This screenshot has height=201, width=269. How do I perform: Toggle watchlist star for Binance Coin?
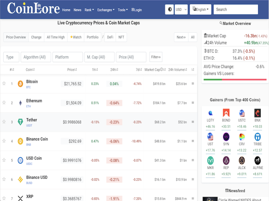pyautogui.click(x=4, y=141)
